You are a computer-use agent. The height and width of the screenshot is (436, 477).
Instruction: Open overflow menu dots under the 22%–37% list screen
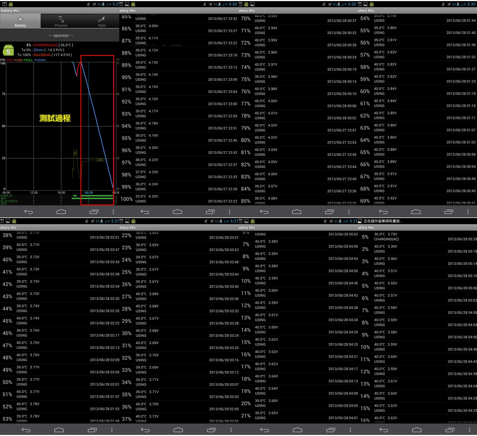tap(231, 430)
